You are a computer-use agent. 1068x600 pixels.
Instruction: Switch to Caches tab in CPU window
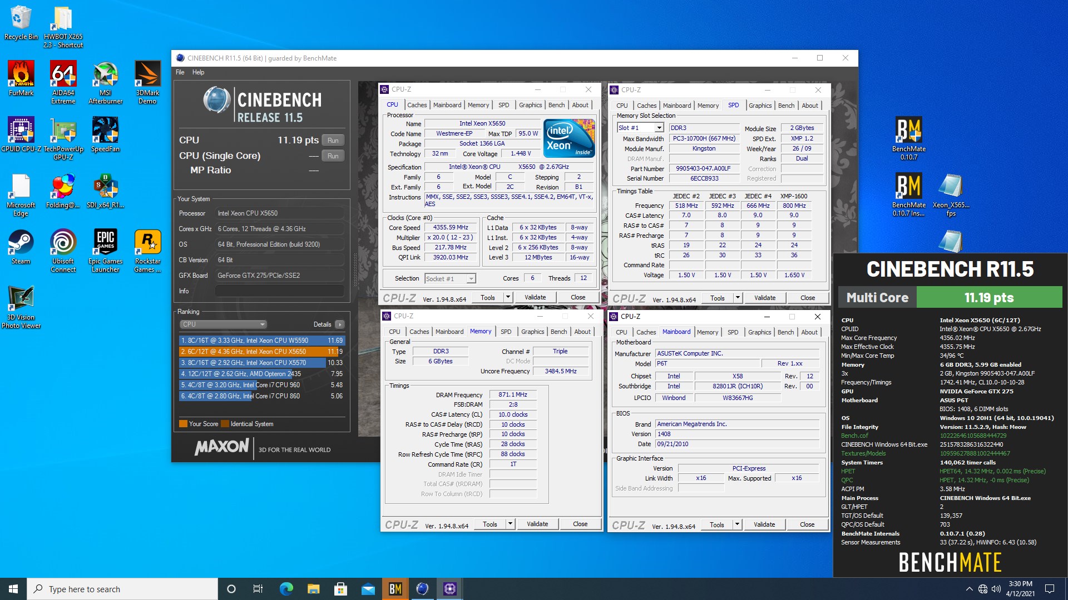[x=417, y=105]
